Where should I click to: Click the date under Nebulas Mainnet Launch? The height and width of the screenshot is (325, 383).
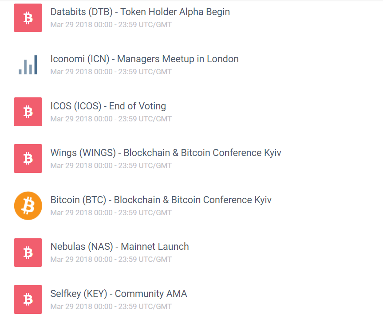[x=111, y=259]
